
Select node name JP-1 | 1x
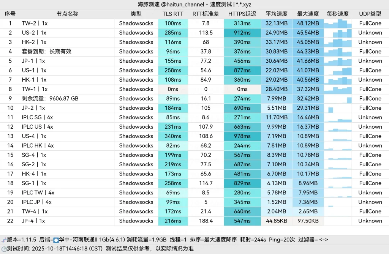click(x=33, y=61)
